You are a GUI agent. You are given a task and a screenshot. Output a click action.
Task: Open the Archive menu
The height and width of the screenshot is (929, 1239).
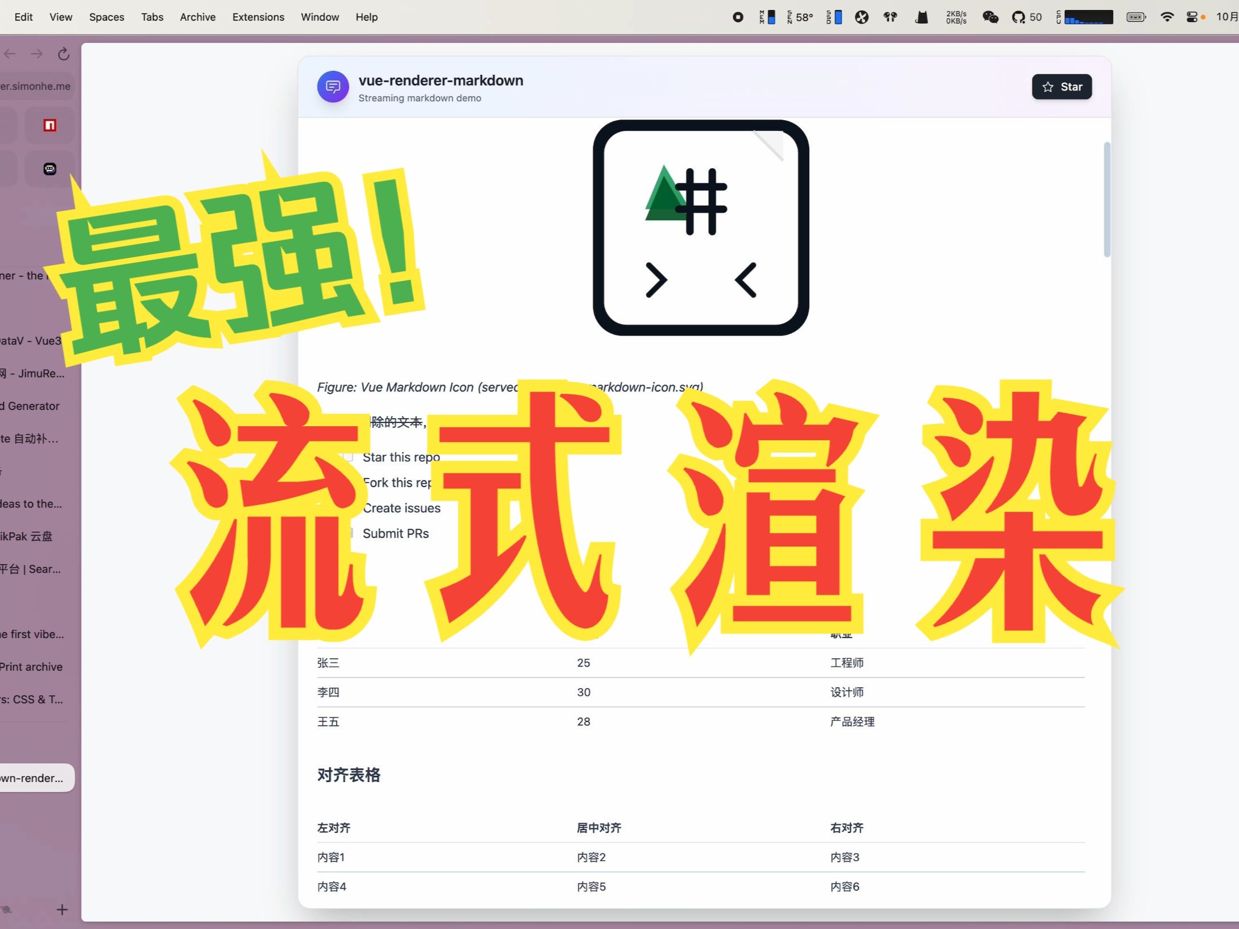pos(197,17)
